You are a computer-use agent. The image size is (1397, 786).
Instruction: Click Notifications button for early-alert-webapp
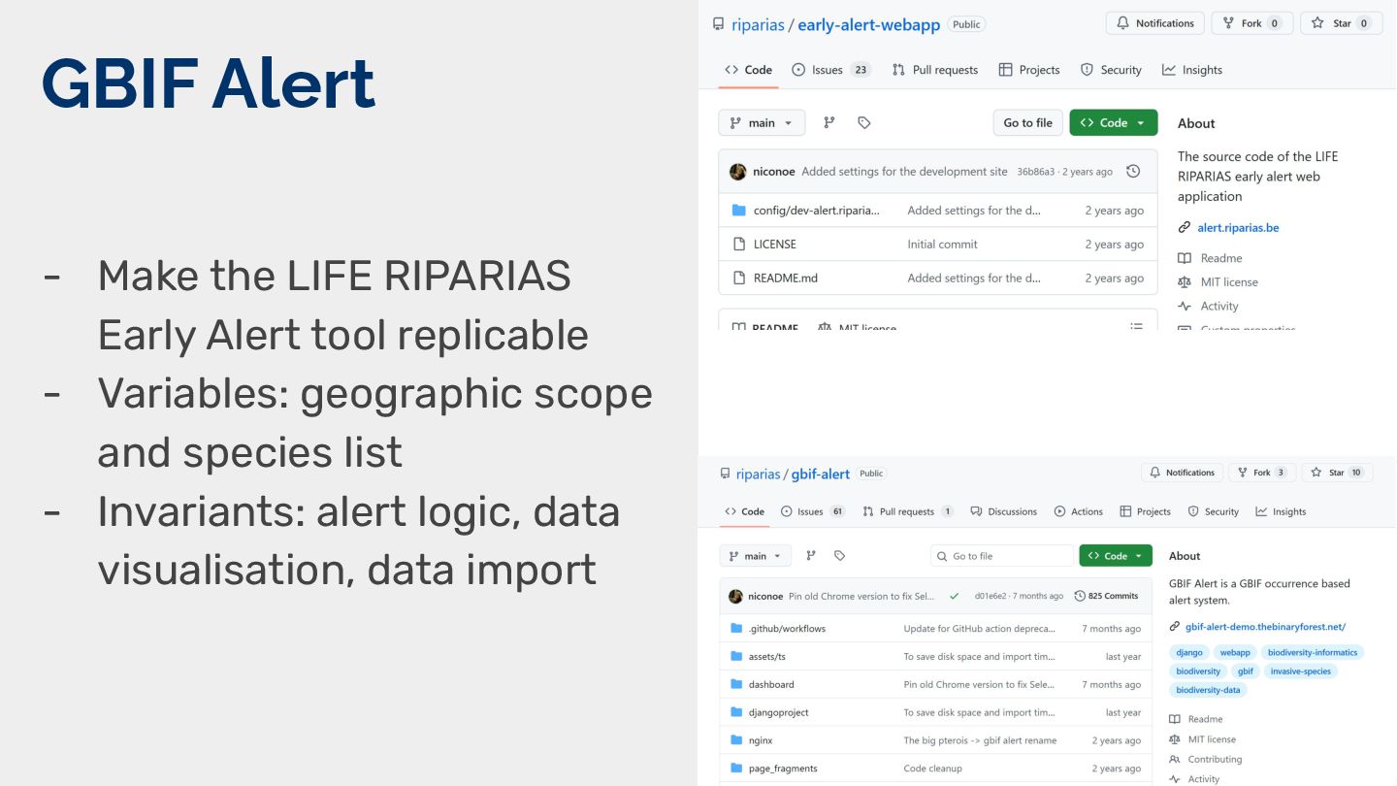1155,23
